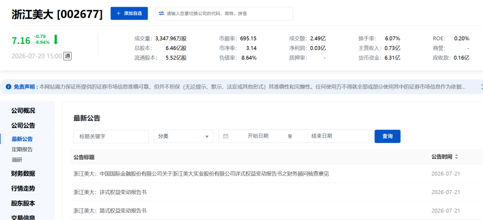This screenshot has height=220, width=483.
Task: Click the 净利润 value 0.03亿
Action: click(x=318, y=48)
